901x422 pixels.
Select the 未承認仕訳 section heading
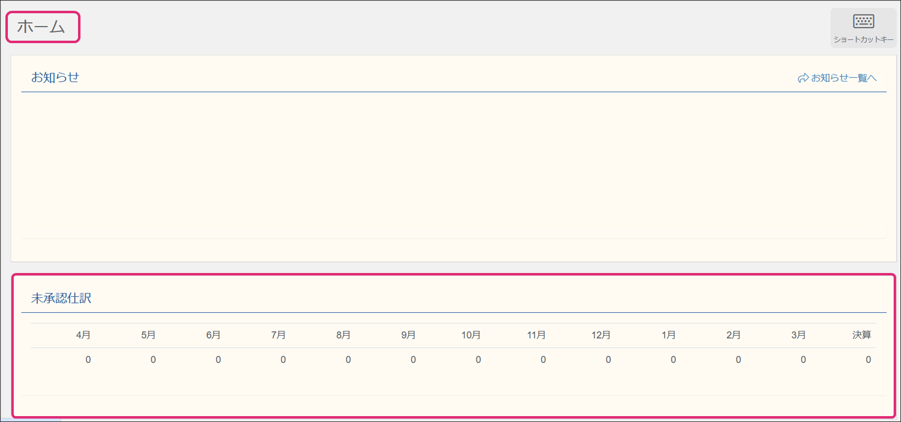61,298
